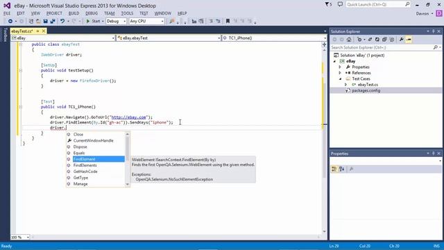
Task: Click the Search Solution Explorer field
Action: 382,48
